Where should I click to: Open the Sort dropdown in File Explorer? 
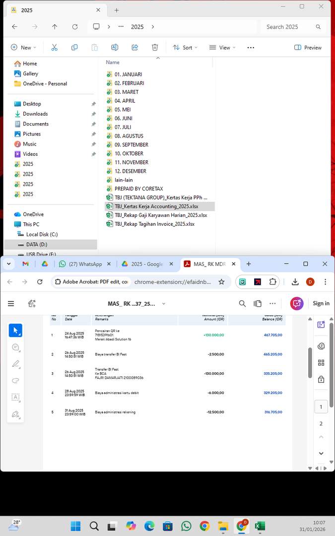point(185,48)
